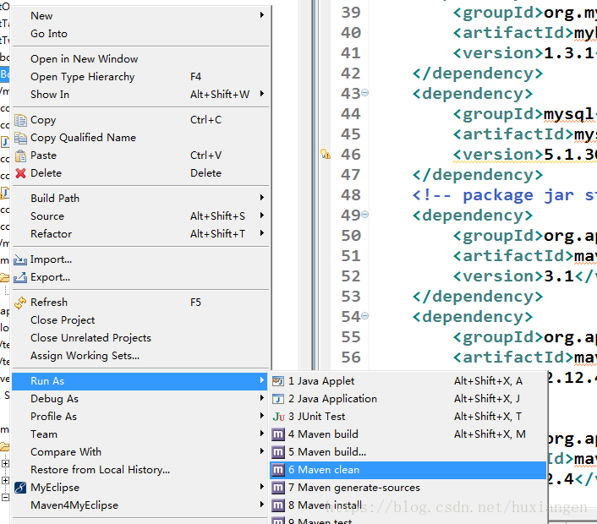Click the Copy Qualified Name icon

click(20, 138)
